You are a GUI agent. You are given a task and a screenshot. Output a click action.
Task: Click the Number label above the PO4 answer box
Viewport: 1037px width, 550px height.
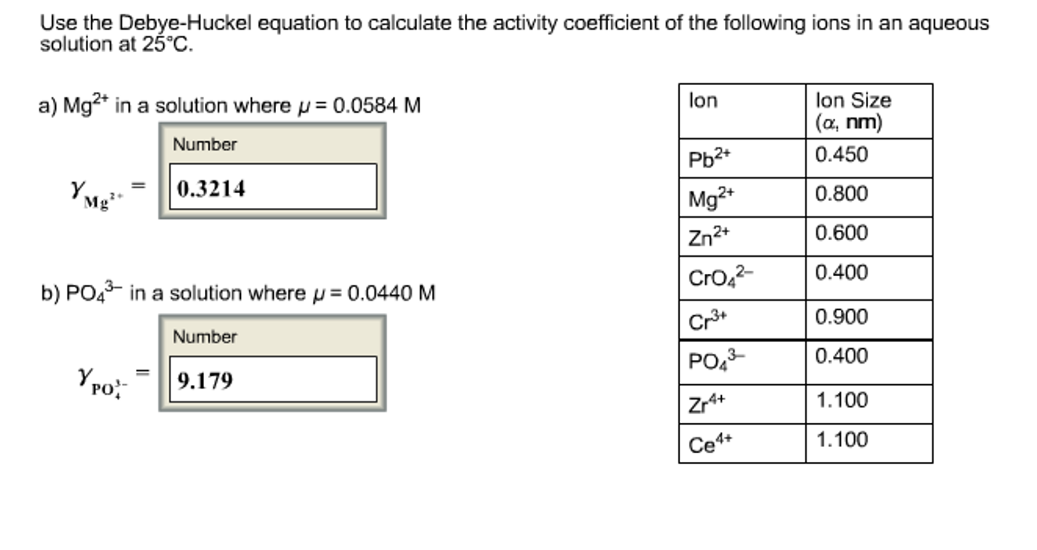click(204, 336)
